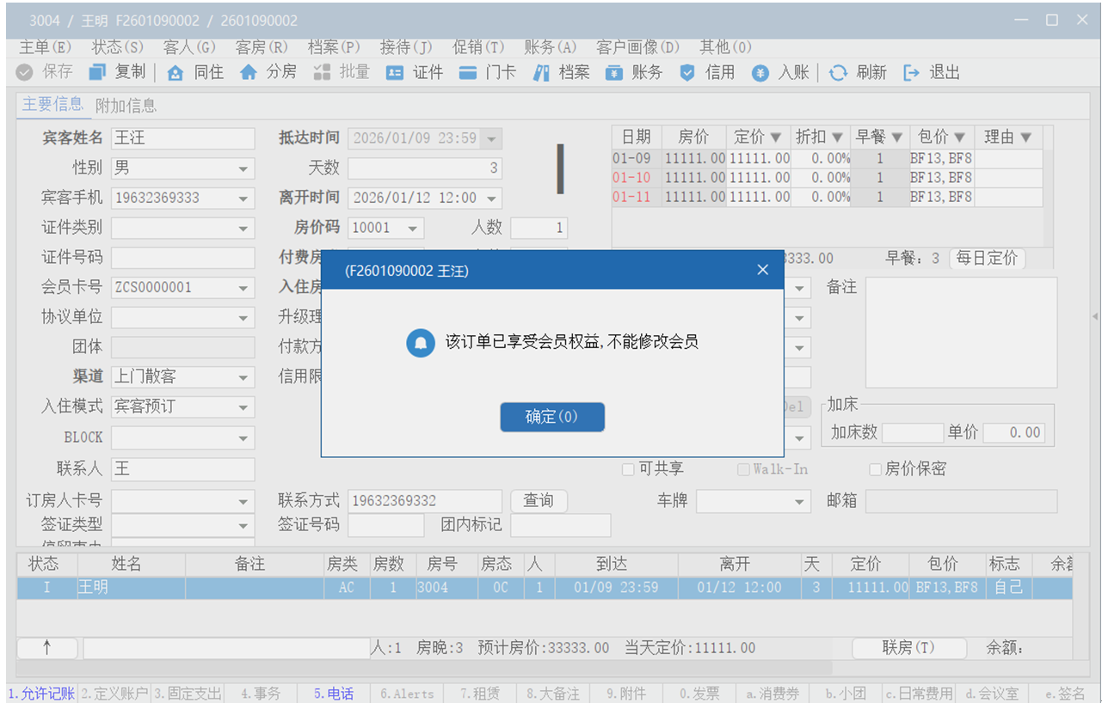Screen dimensions: 1102x703
Task: Open the 6.Alerts bottom tab
Action: 407,694
